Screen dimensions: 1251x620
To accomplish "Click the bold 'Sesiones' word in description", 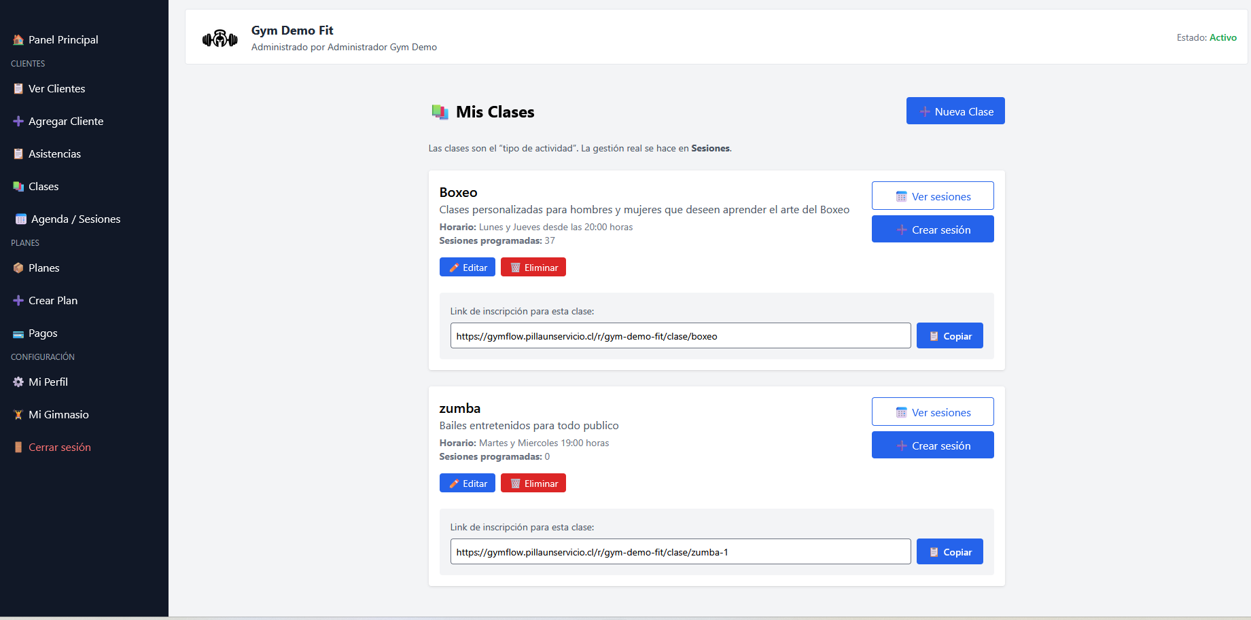I will click(710, 148).
